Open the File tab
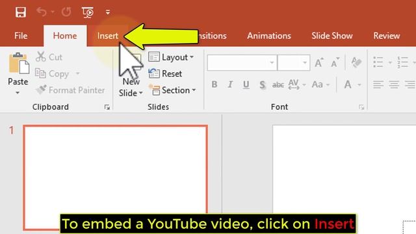 coord(21,36)
